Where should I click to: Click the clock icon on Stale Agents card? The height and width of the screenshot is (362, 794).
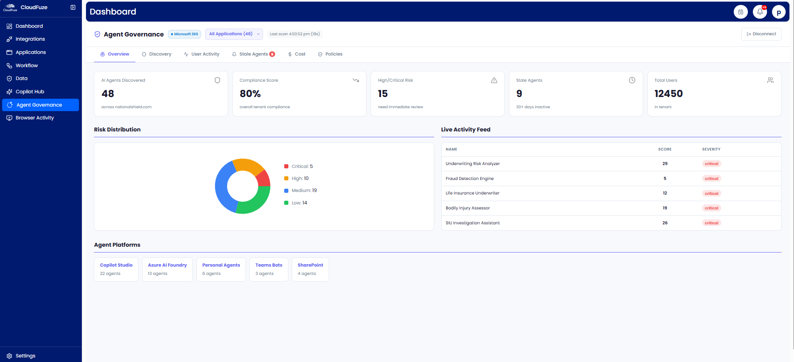(x=632, y=80)
